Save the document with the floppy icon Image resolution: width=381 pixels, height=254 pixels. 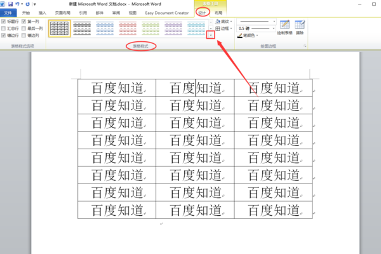click(10, 4)
